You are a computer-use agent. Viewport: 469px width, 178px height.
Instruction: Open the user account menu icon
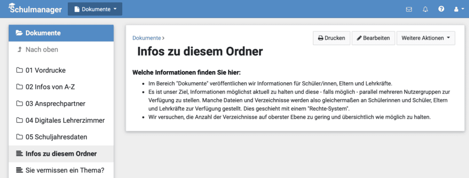(x=459, y=9)
